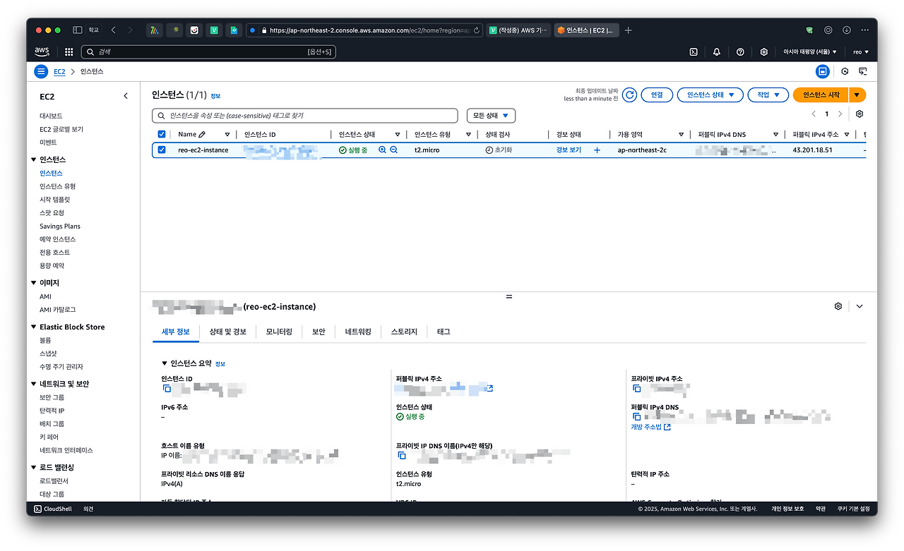The height and width of the screenshot is (551, 904).
Task: Add alarm with plus icon beside 경보 보기
Action: (597, 150)
